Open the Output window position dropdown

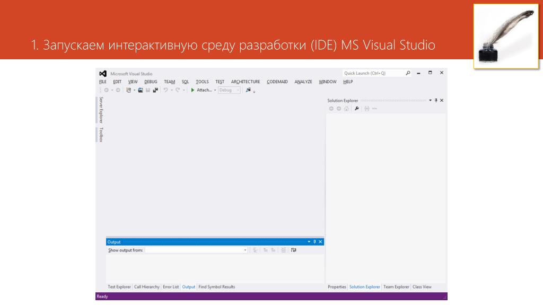click(309, 241)
